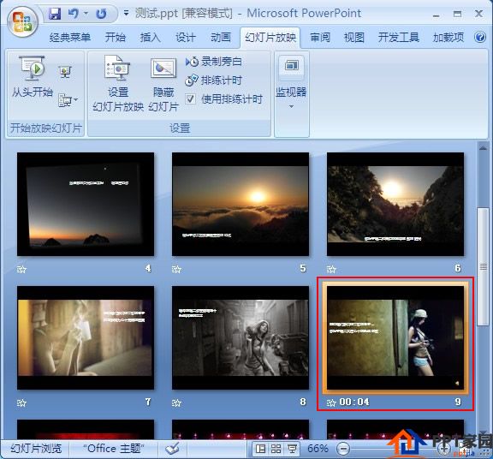Image resolution: width=493 pixels, height=459 pixels.
Task: Select slide 4 thumbnail
Action: pyautogui.click(x=86, y=204)
